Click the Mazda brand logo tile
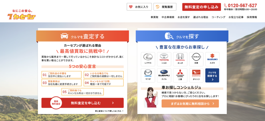The height and width of the screenshot is (121, 265). tap(148, 75)
